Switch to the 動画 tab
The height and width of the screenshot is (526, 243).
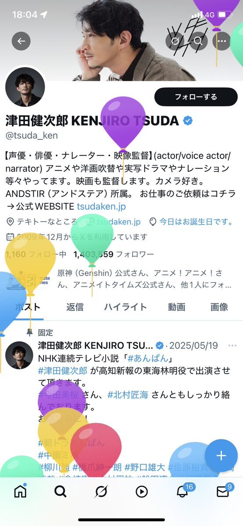176,307
